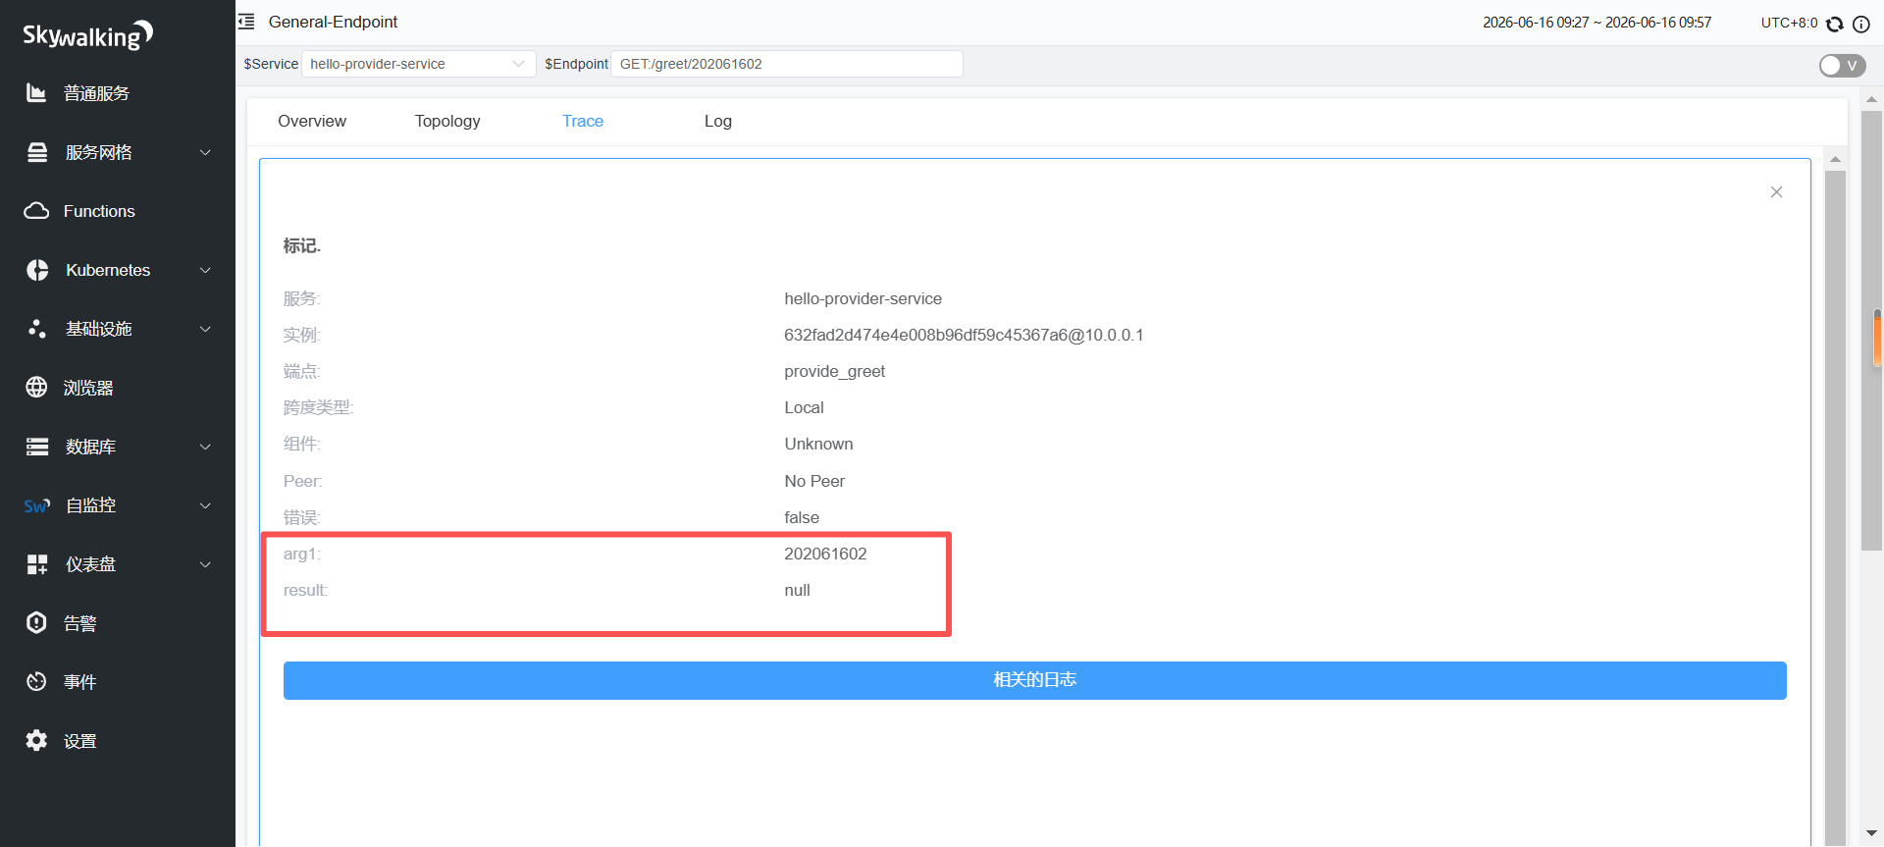Image resolution: width=1884 pixels, height=847 pixels.
Task: Click the Kubernetes pie icon
Action: pos(37,270)
